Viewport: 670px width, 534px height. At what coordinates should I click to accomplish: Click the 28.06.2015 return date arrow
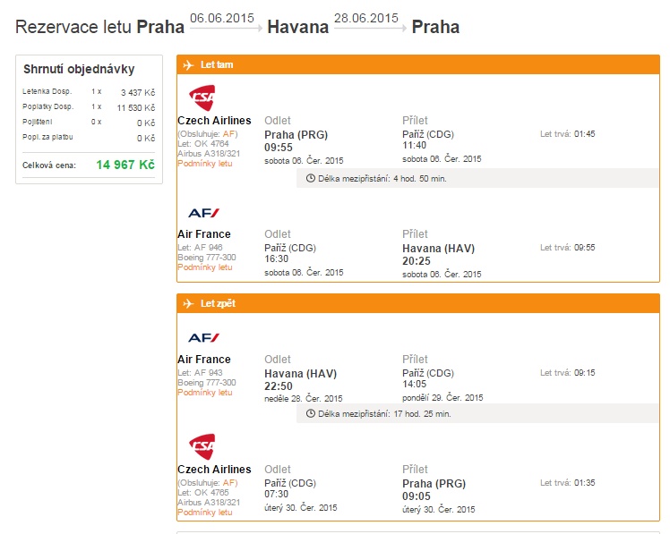[x=370, y=28]
